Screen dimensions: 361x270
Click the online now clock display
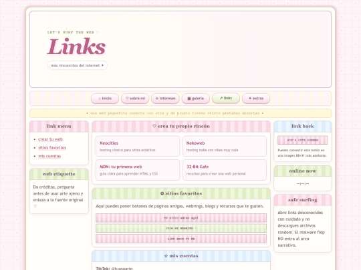click(x=303, y=184)
